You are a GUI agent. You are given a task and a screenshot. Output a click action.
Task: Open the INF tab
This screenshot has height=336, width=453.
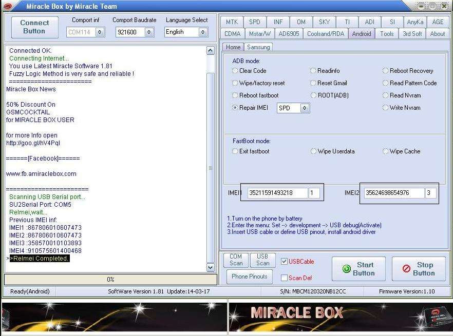pyautogui.click(x=278, y=22)
